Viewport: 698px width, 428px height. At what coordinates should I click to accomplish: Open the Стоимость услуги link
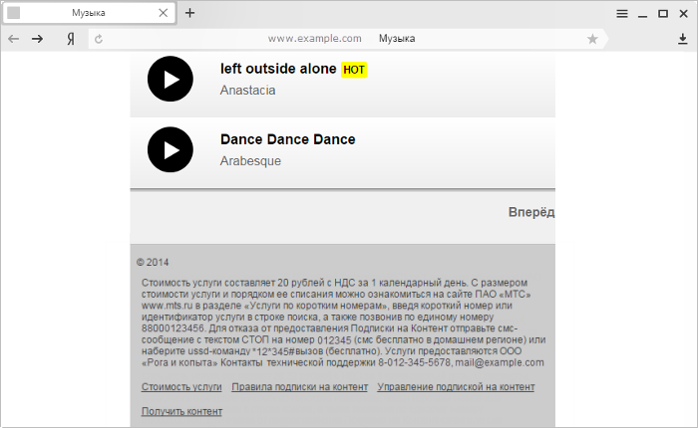(181, 387)
